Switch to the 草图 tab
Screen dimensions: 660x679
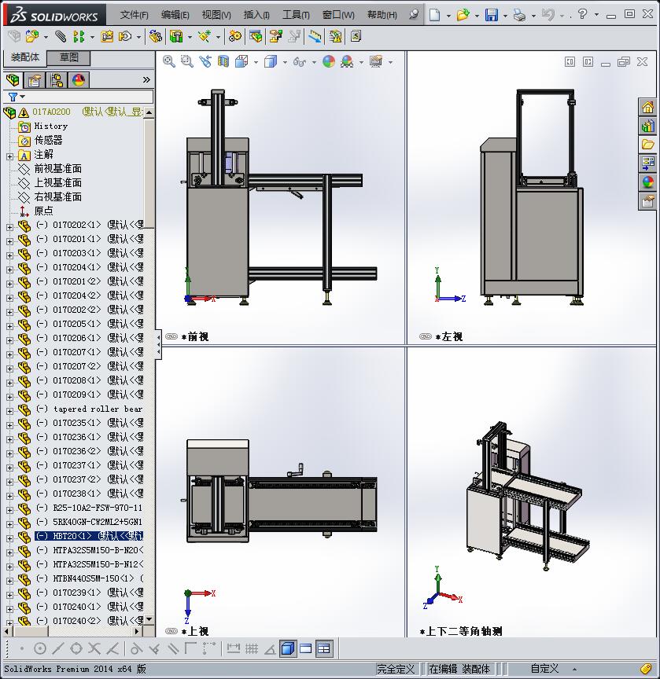(x=68, y=57)
